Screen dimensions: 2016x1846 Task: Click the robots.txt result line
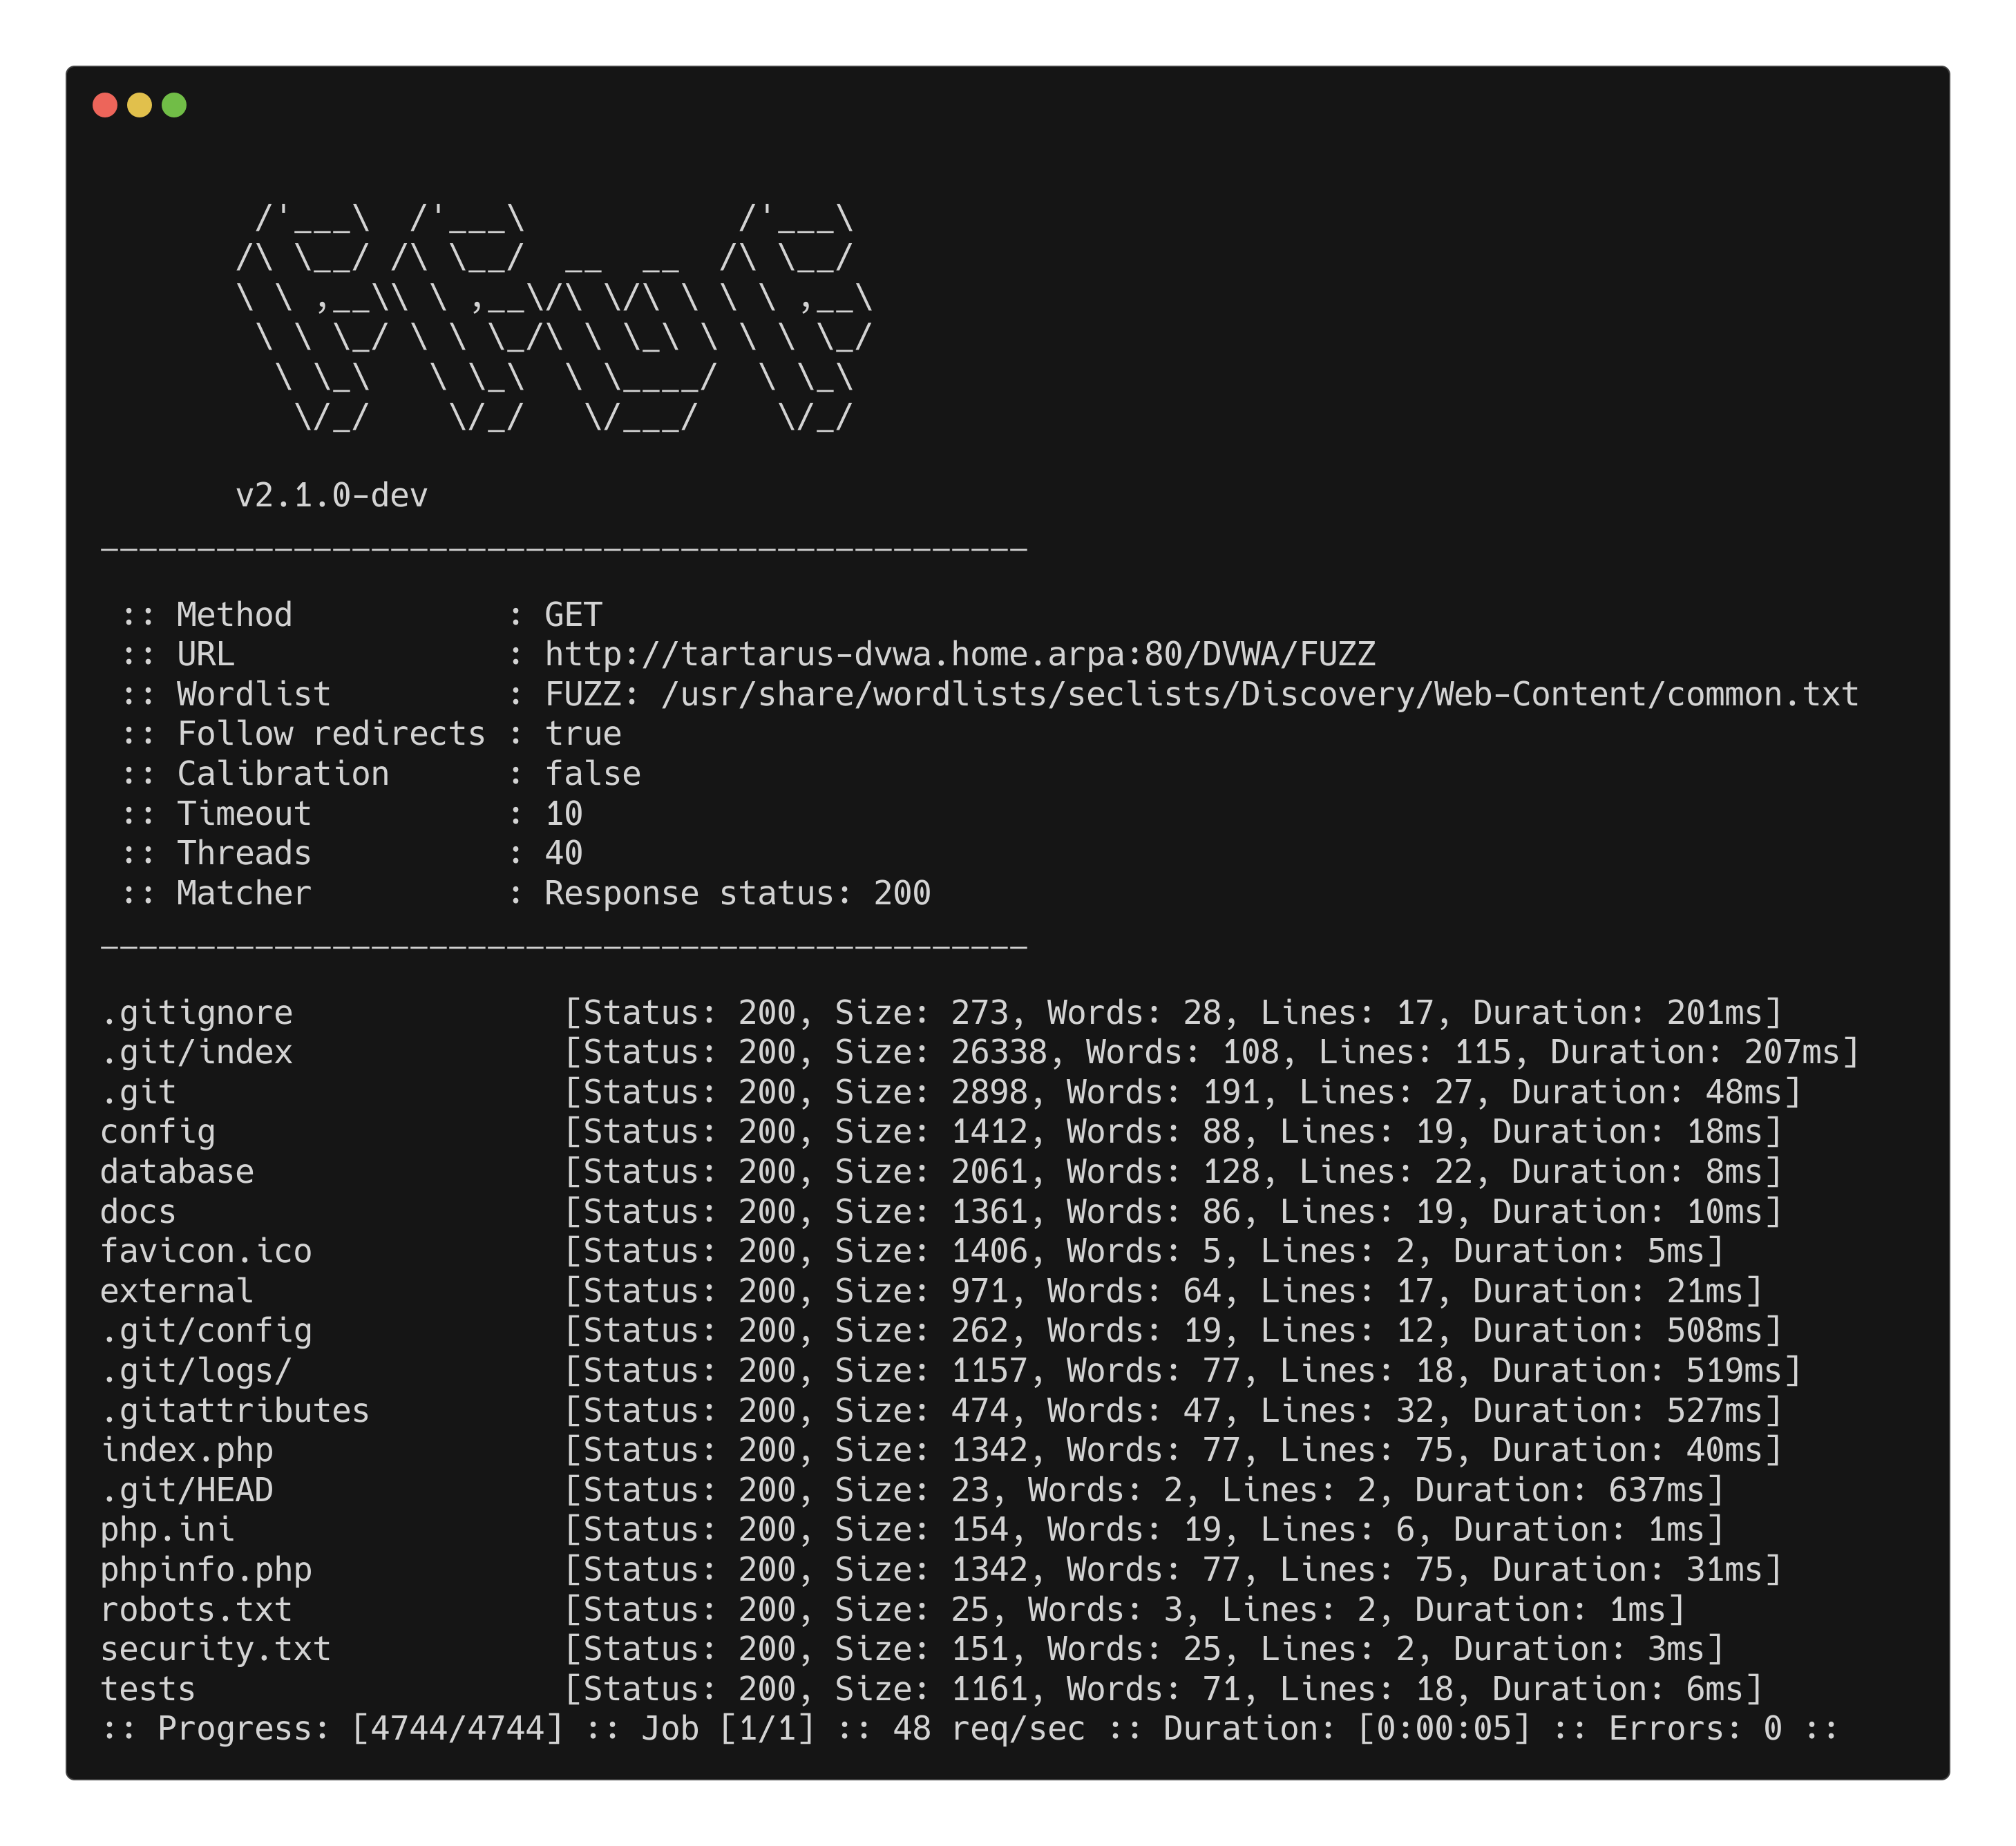point(196,1610)
